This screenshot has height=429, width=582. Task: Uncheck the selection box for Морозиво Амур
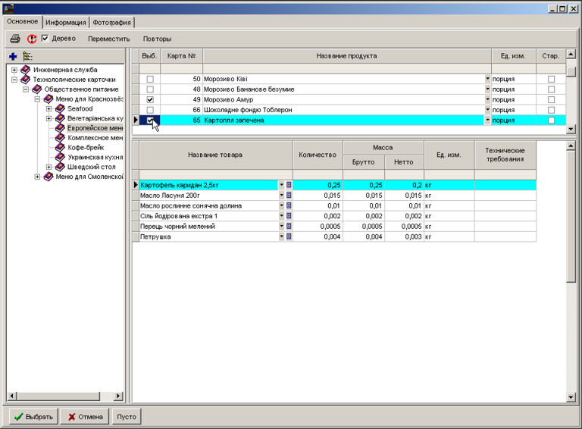150,99
